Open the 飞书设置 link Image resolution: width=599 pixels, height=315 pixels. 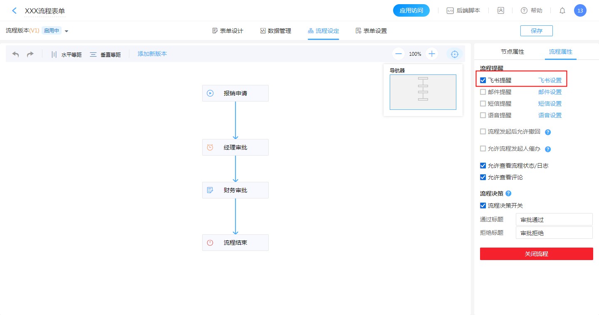549,80
